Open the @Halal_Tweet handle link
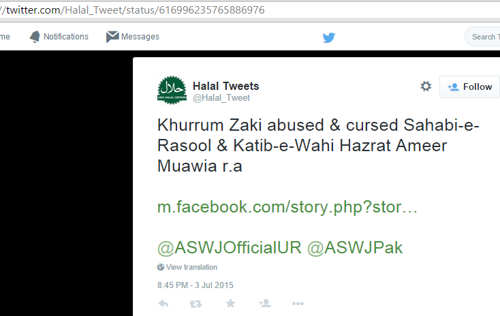Viewport: 500px width, 316px height. (x=221, y=98)
